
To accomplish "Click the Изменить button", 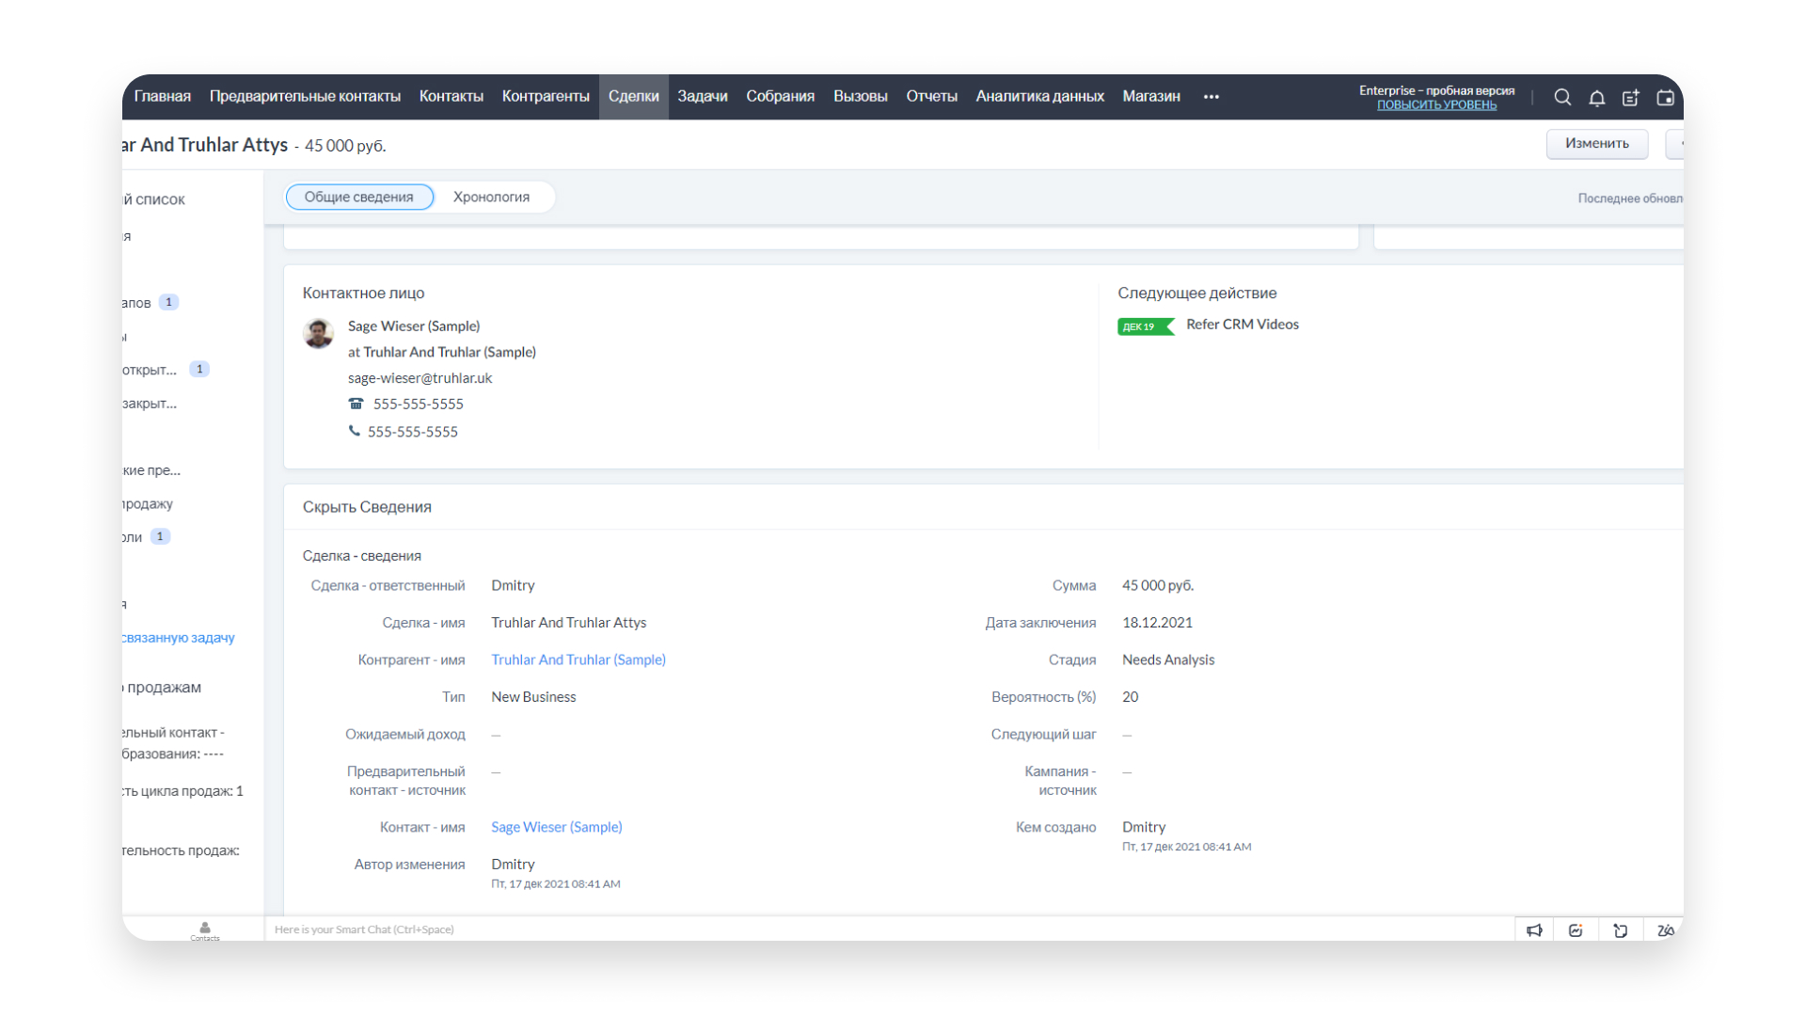I will (1596, 144).
